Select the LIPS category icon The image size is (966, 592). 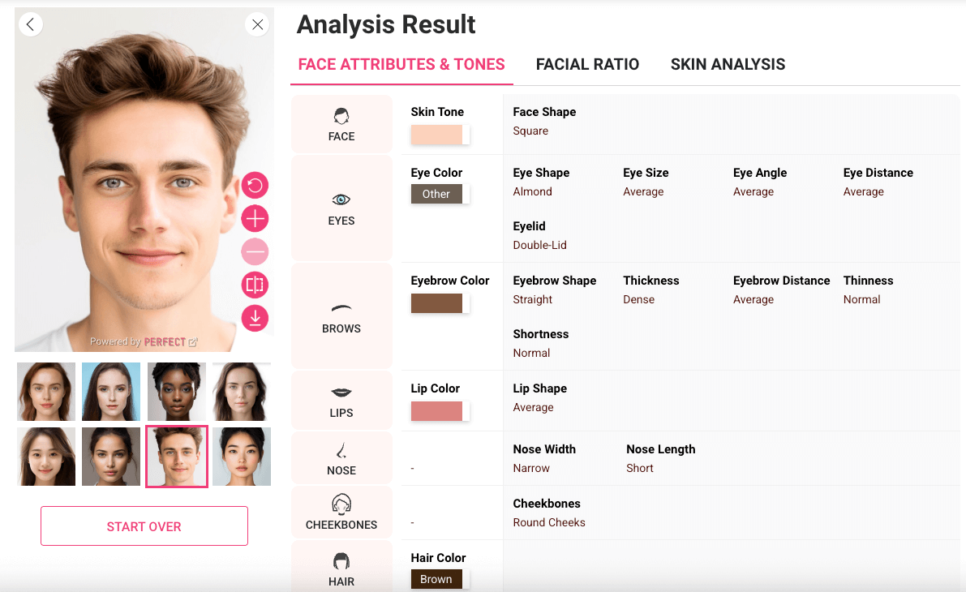point(341,400)
